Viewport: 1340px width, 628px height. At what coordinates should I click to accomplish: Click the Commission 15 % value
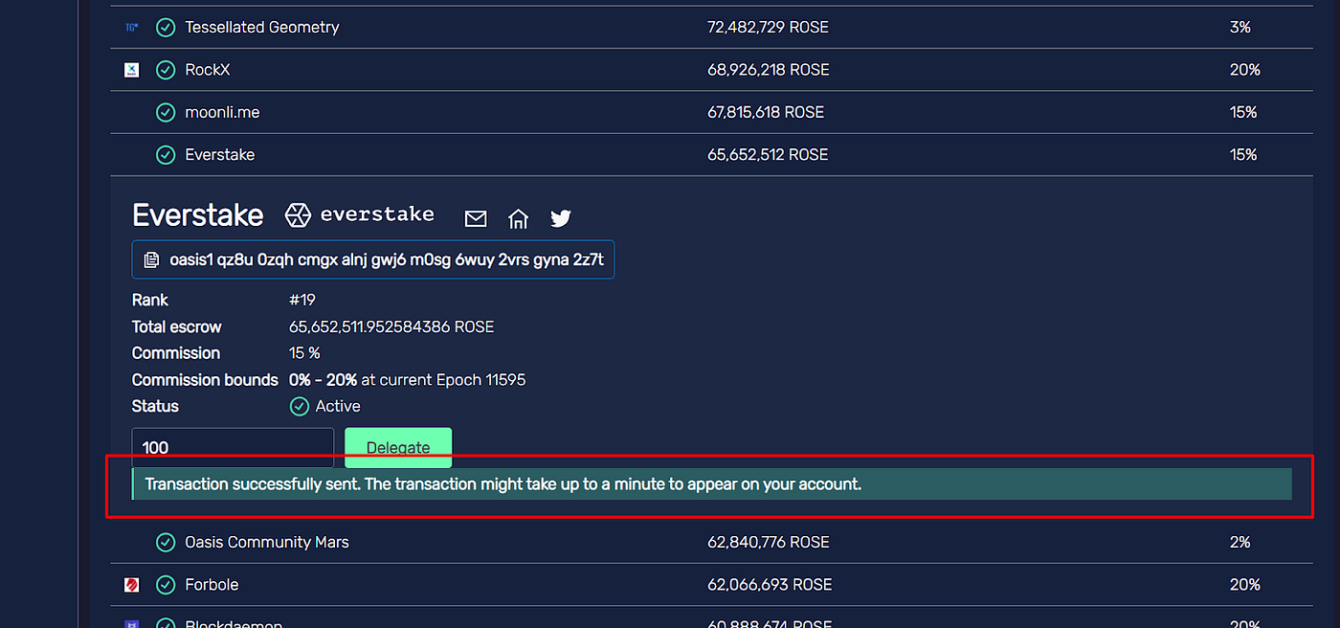304,353
